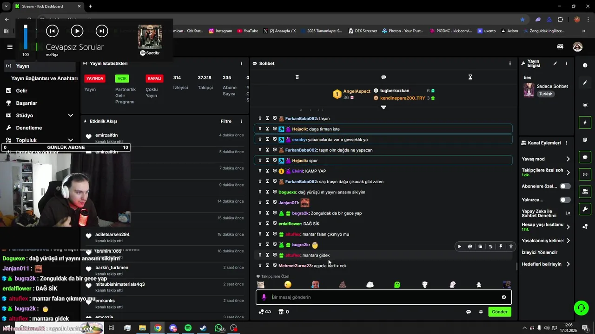Expand the gift leaderboard handle below AngelAspect
595x334 pixels.
383,107
